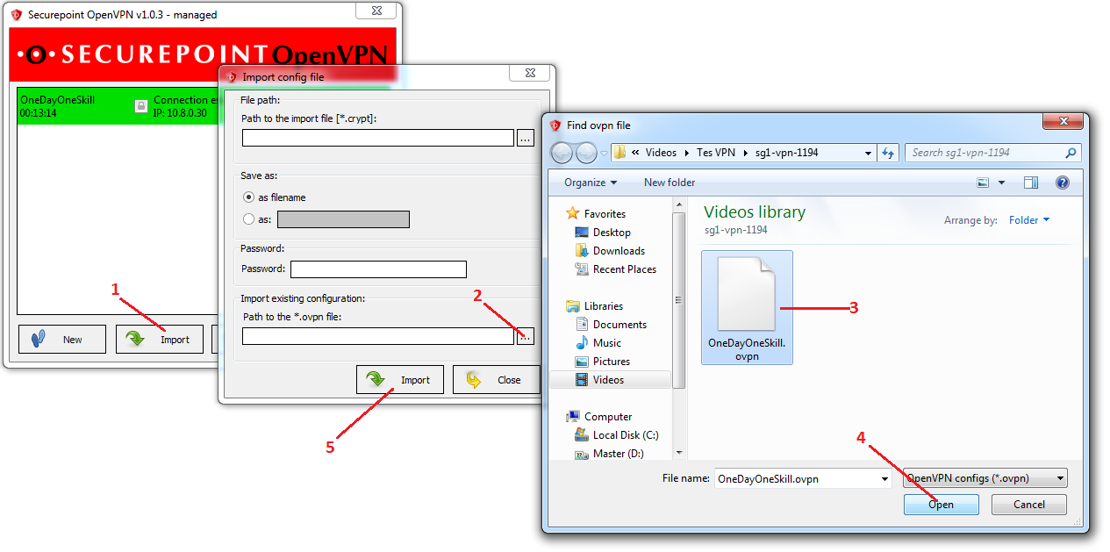Expand the view options dropdown arrow
Screen dimensions: 1110x552
(x=1002, y=183)
